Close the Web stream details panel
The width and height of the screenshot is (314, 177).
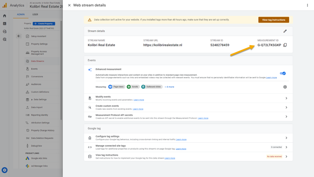(x=69, y=5)
